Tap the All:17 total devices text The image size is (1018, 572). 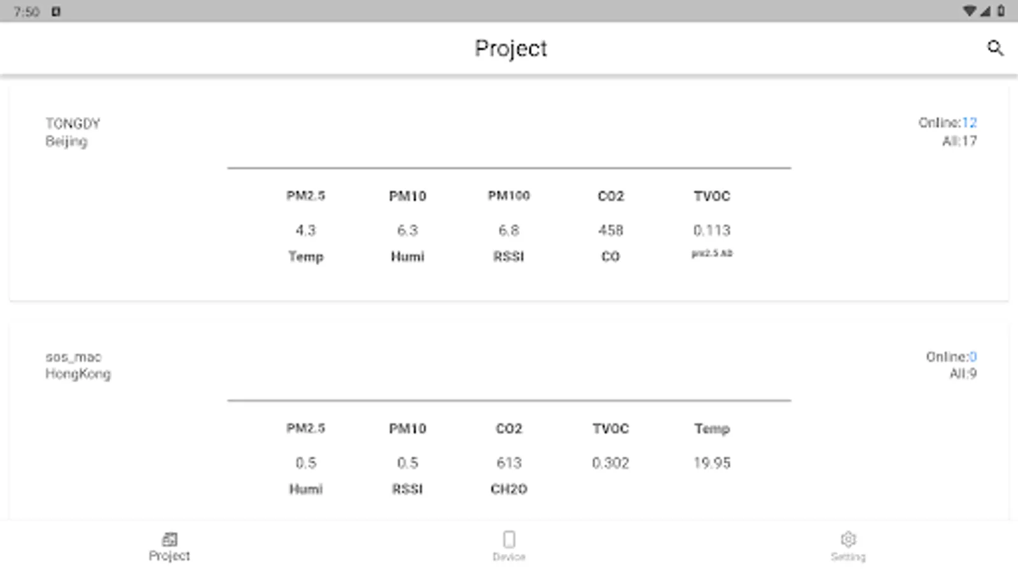point(959,141)
